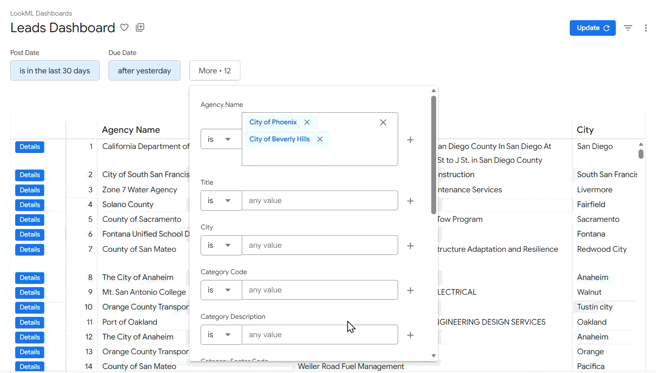
Task: Sort by the Agency Name column header
Action: [131, 130]
